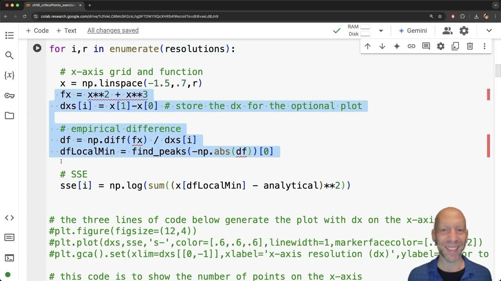Open the RAM and Disk runtime dropdown arrow
The image size is (501, 281).
point(381,30)
